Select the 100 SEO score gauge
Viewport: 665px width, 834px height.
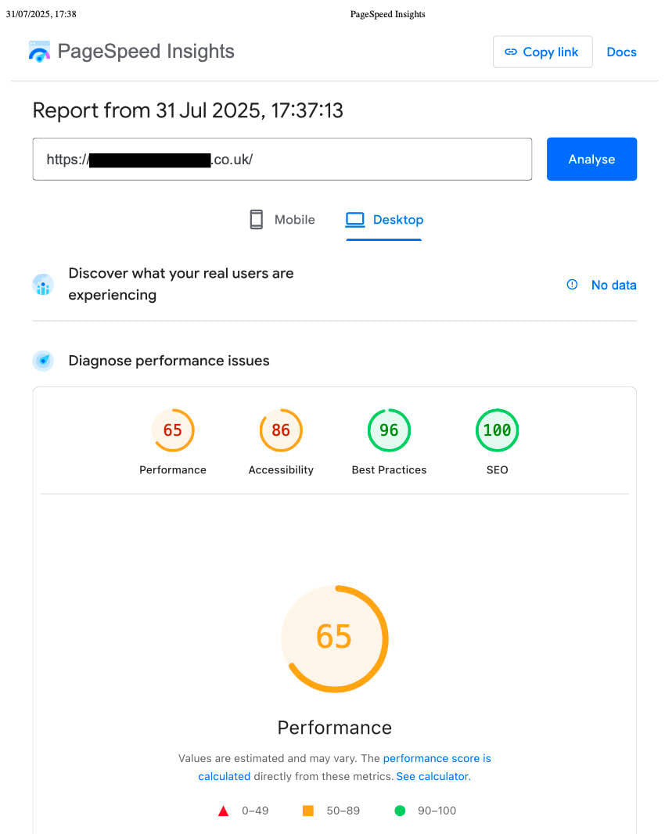click(x=497, y=430)
